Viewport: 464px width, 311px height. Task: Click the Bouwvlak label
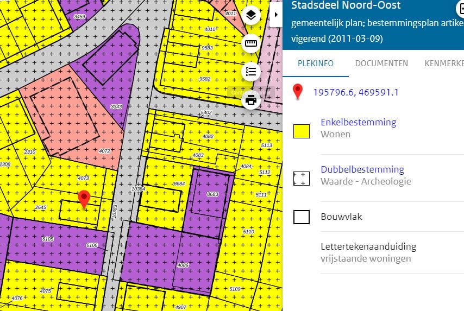pyautogui.click(x=341, y=217)
